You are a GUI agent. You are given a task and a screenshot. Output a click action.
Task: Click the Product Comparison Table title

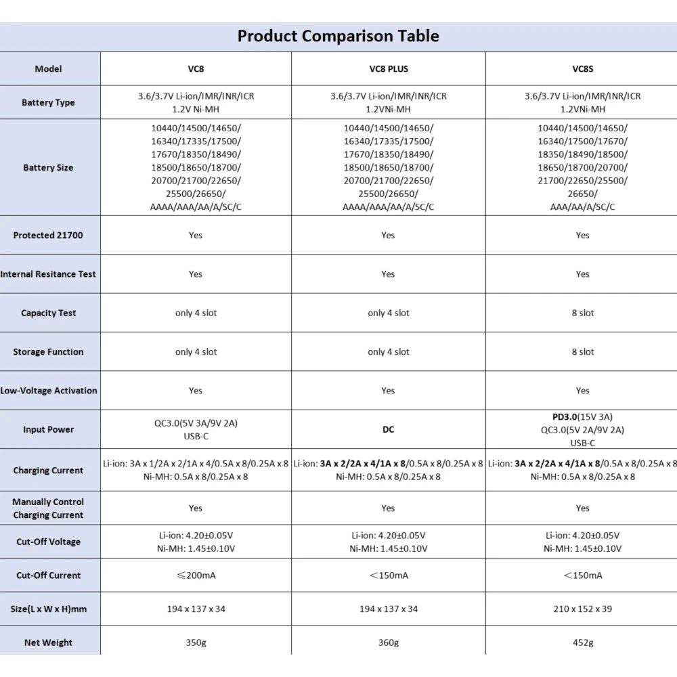tap(338, 36)
